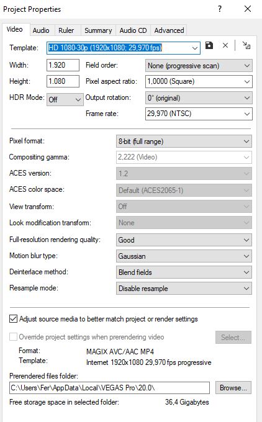This screenshot has height=422, width=262.
Task: Open the Frame rate dropdown
Action: click(199, 114)
